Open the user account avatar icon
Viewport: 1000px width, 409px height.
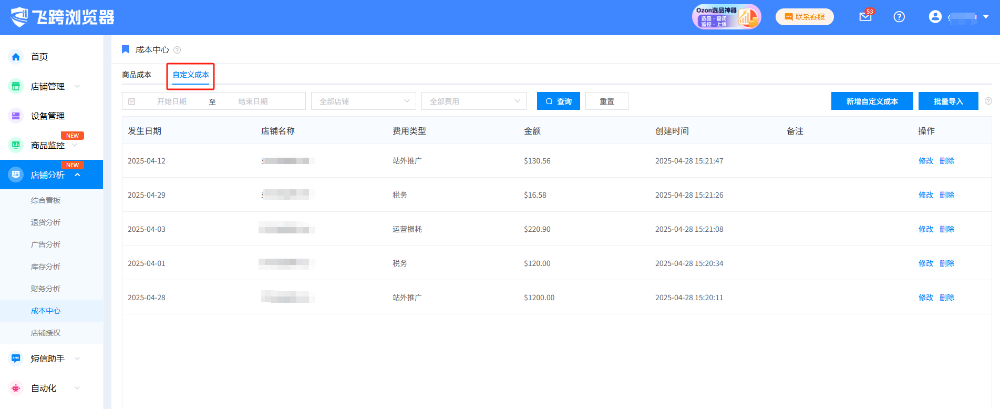(x=935, y=17)
